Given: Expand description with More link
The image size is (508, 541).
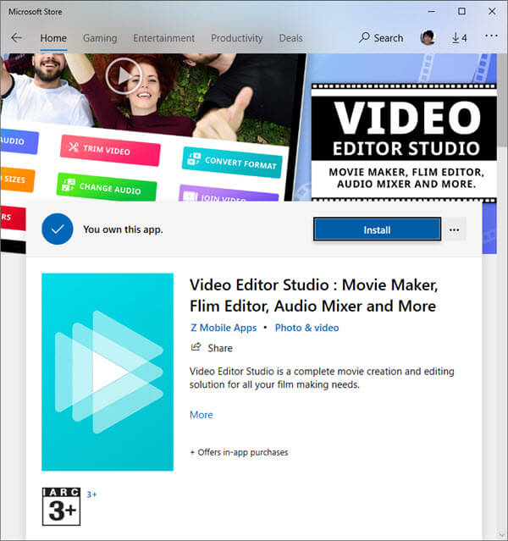Looking at the screenshot, I should (202, 415).
